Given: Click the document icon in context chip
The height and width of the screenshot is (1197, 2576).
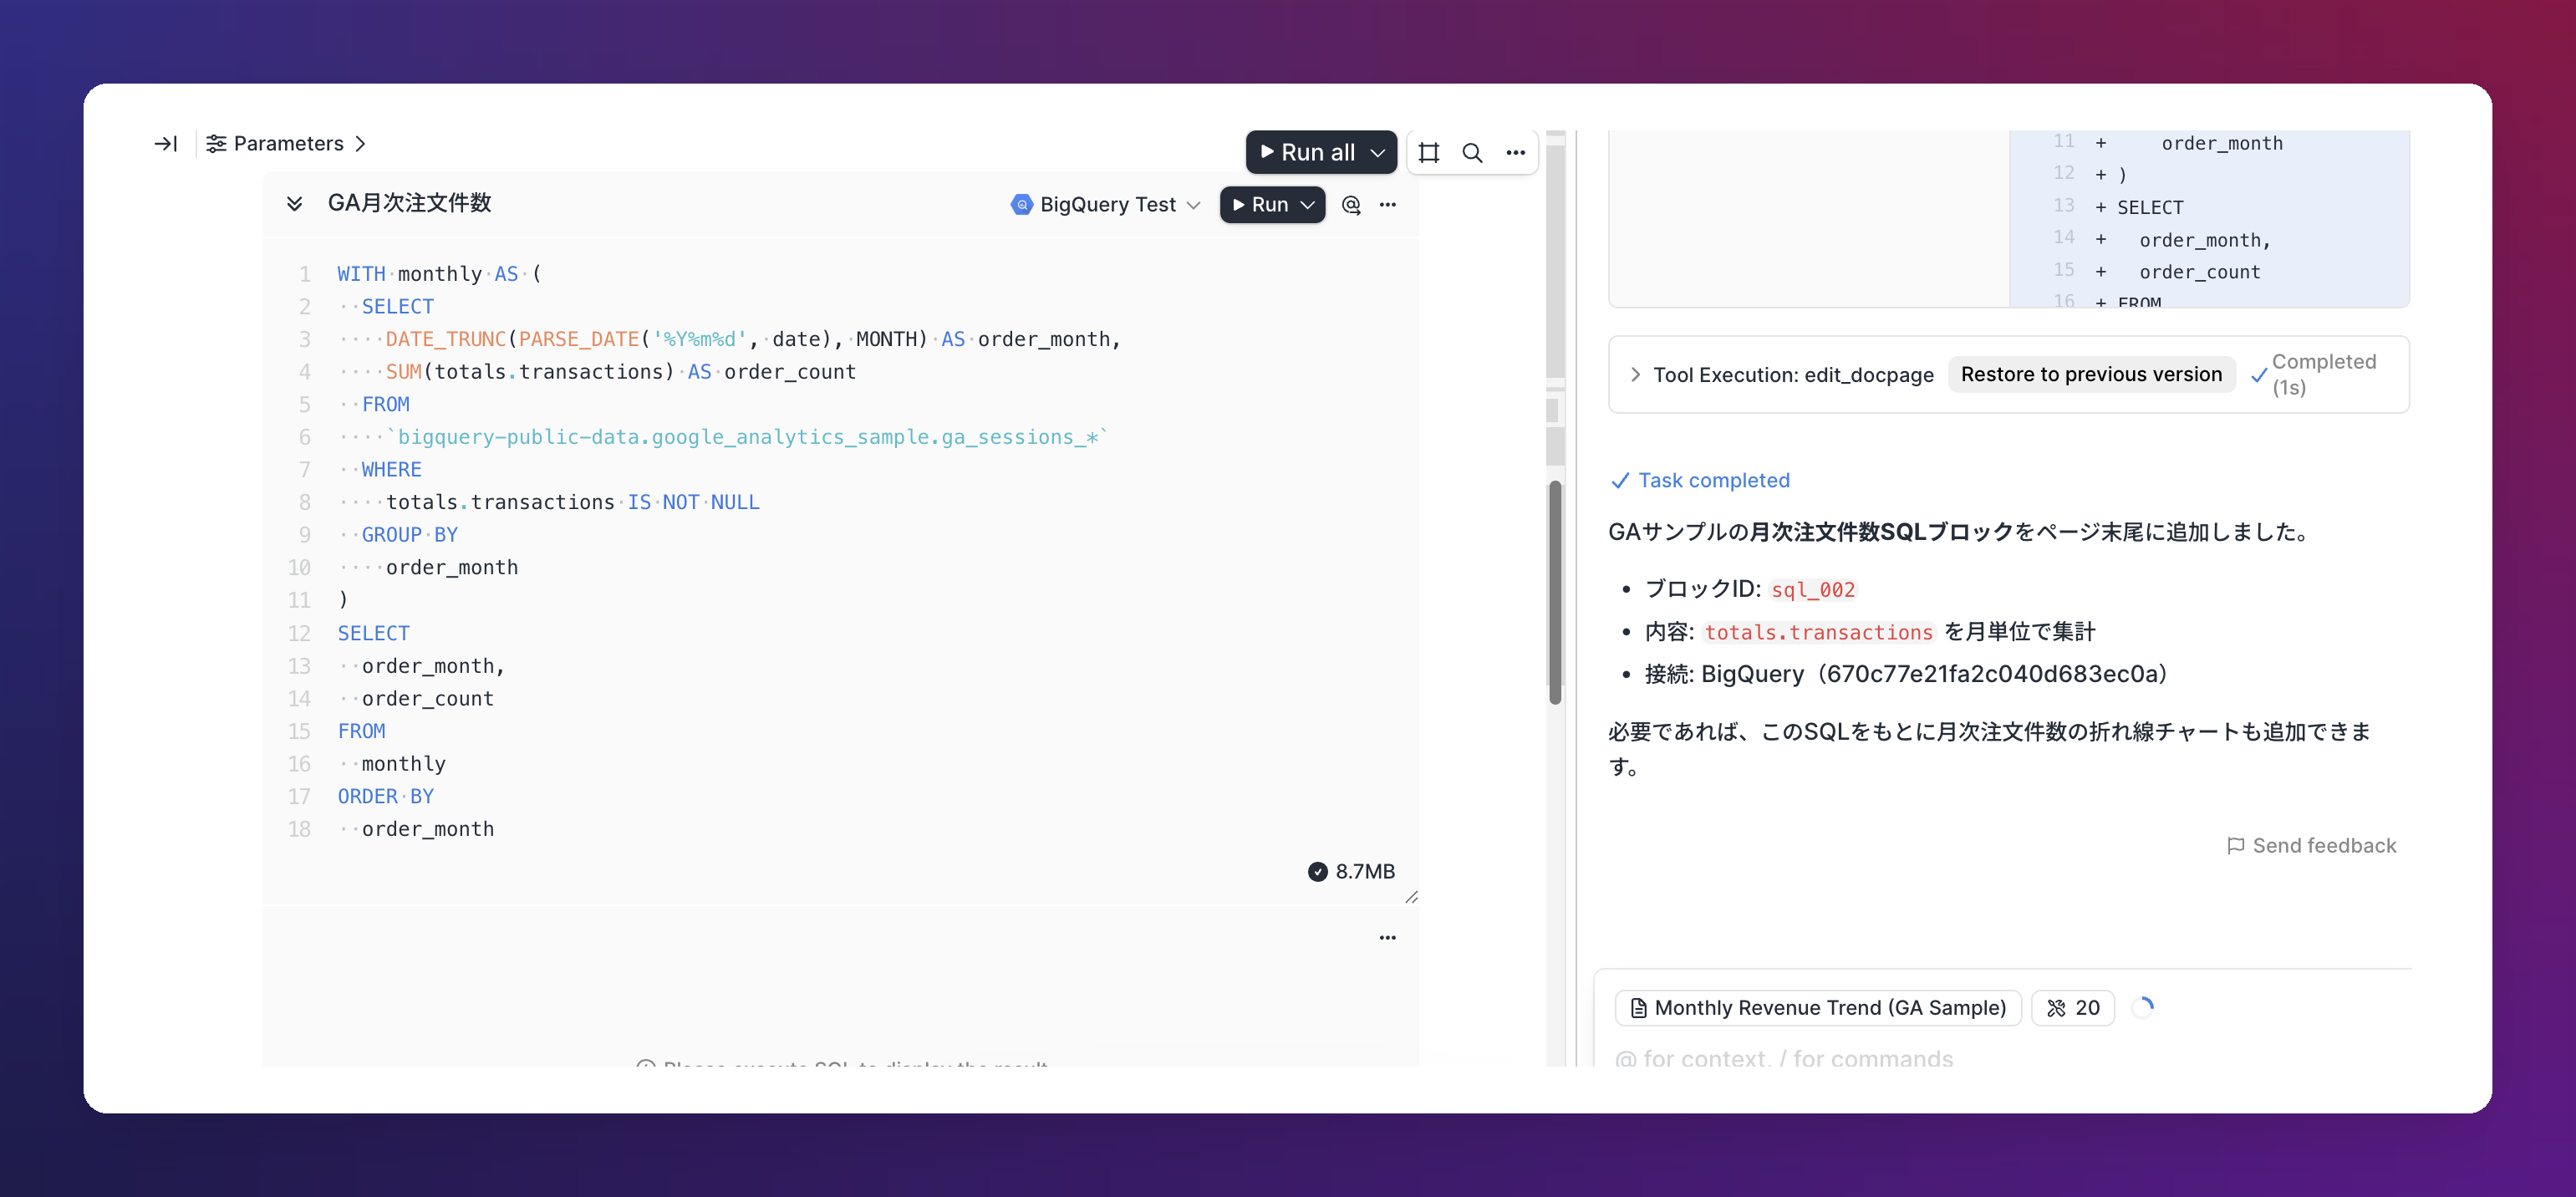Looking at the screenshot, I should click(x=1638, y=1008).
